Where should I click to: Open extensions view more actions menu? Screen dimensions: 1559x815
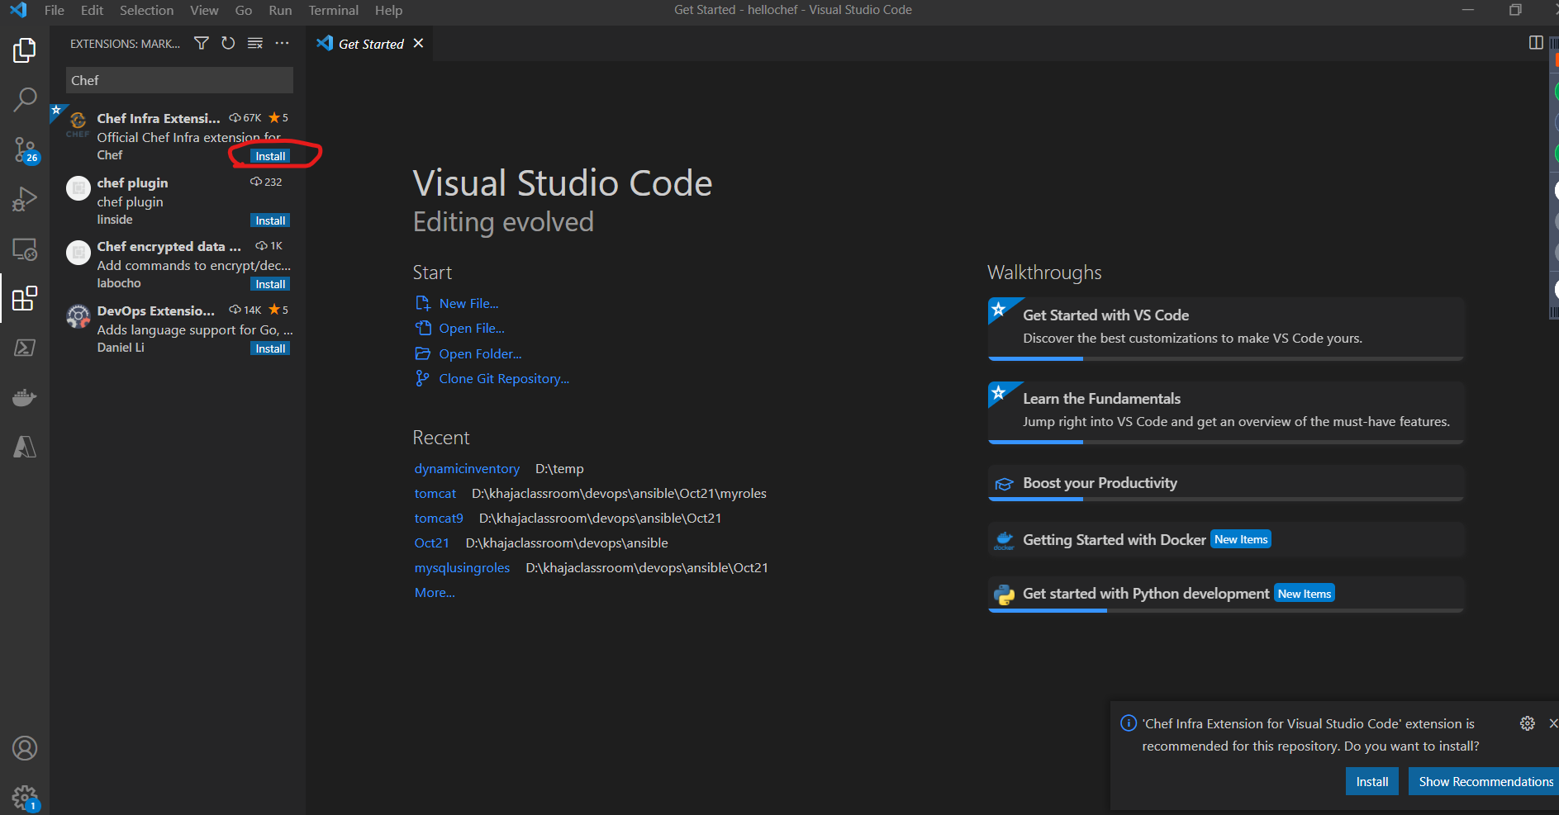283,43
